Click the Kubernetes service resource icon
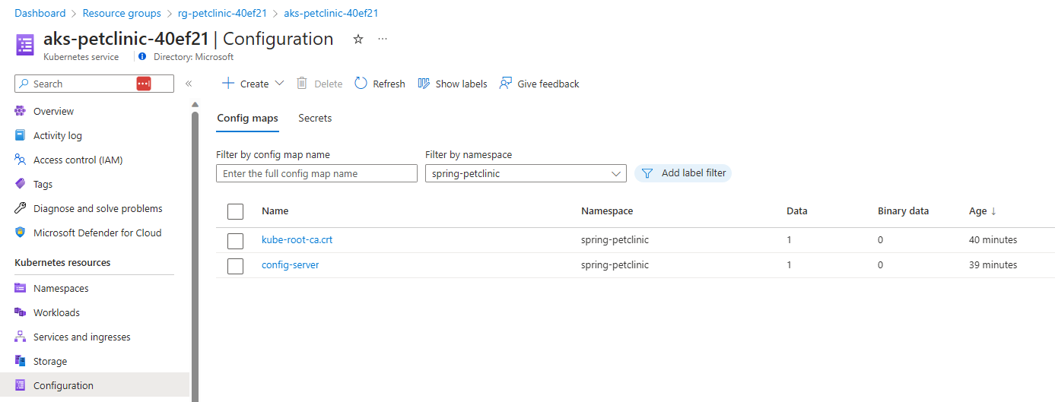 (x=25, y=45)
